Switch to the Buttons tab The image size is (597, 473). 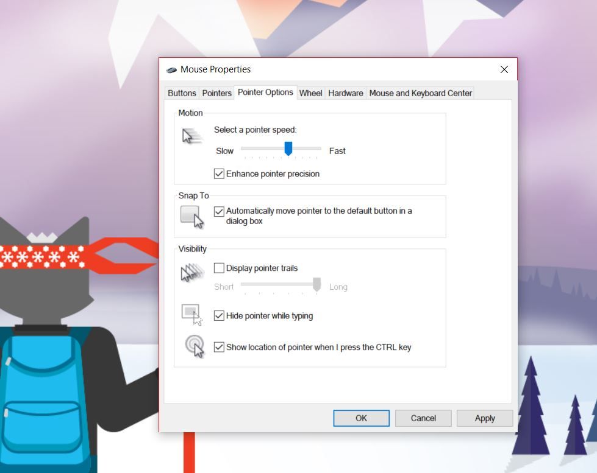click(181, 93)
